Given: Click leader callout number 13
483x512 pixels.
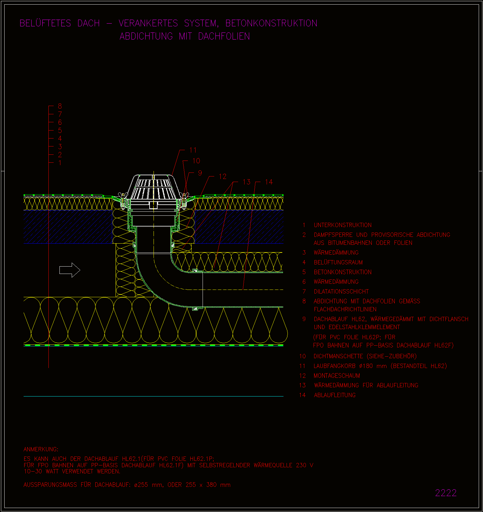Looking at the screenshot, I should pos(246,182).
